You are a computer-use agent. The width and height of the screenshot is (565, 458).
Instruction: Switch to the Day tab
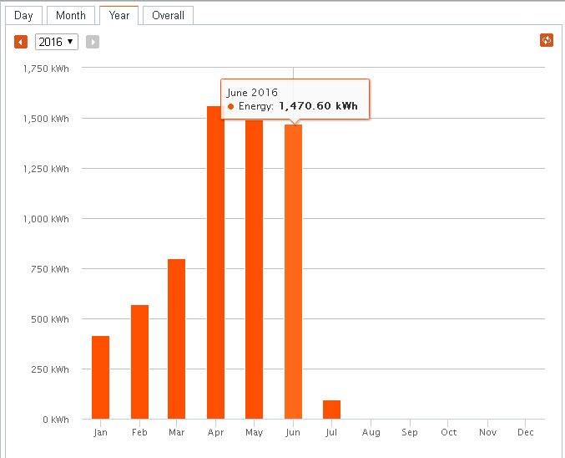(24, 15)
